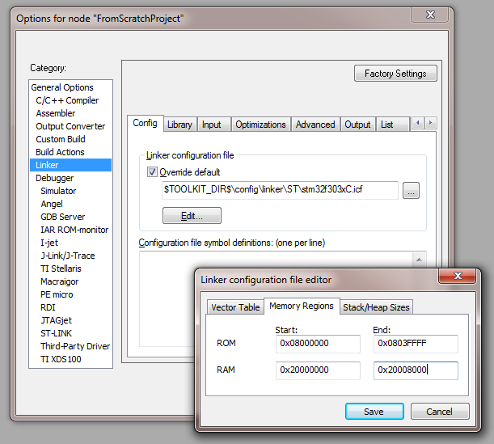Select J-Link/J-Trace in category list
Image resolution: width=494 pixels, height=444 pixels.
[x=68, y=256]
